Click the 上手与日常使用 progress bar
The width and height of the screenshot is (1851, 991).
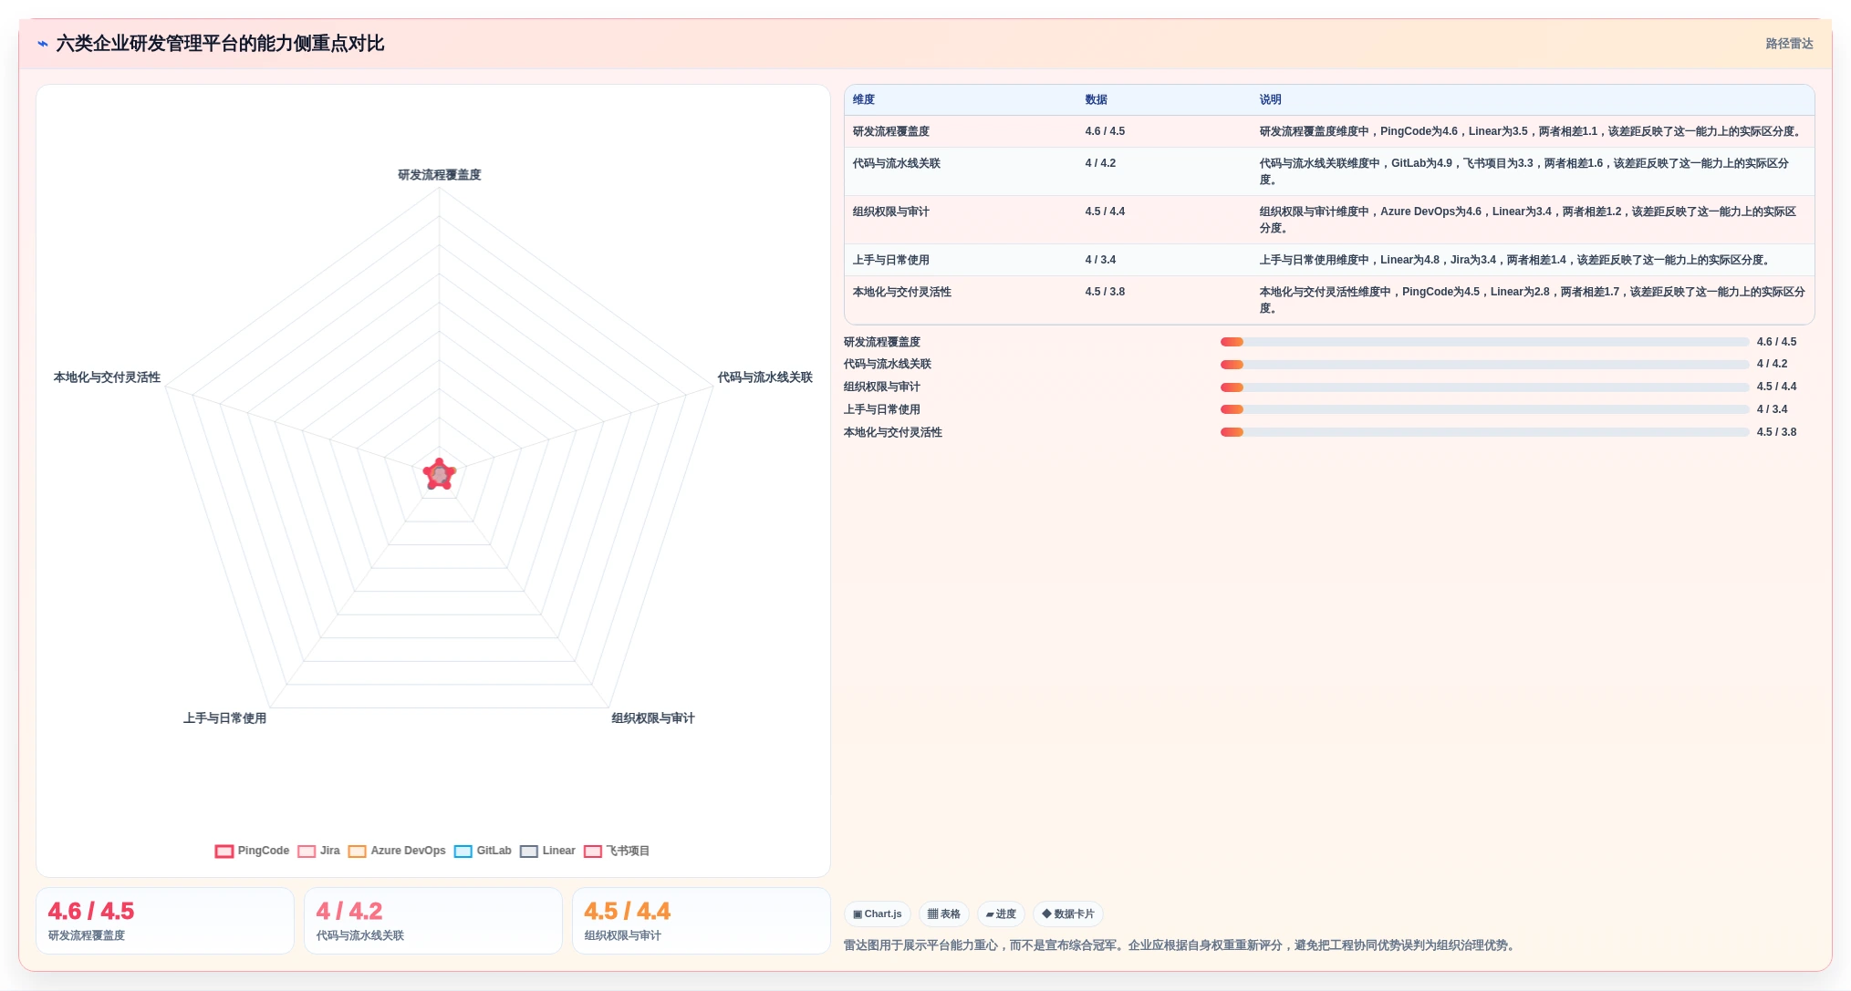(1484, 409)
